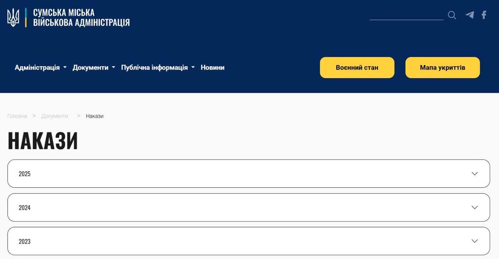Open the Публічна інформація dropdown menu
The height and width of the screenshot is (259, 499).
click(x=158, y=68)
